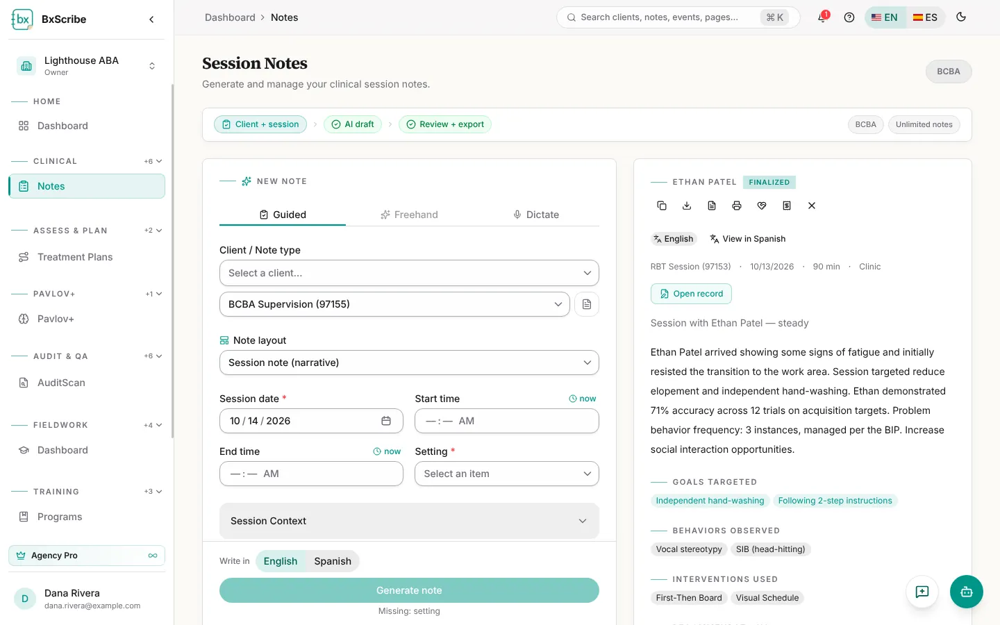The width and height of the screenshot is (1000, 625).
Task: Open the feedback chat floating button
Action: (922, 592)
